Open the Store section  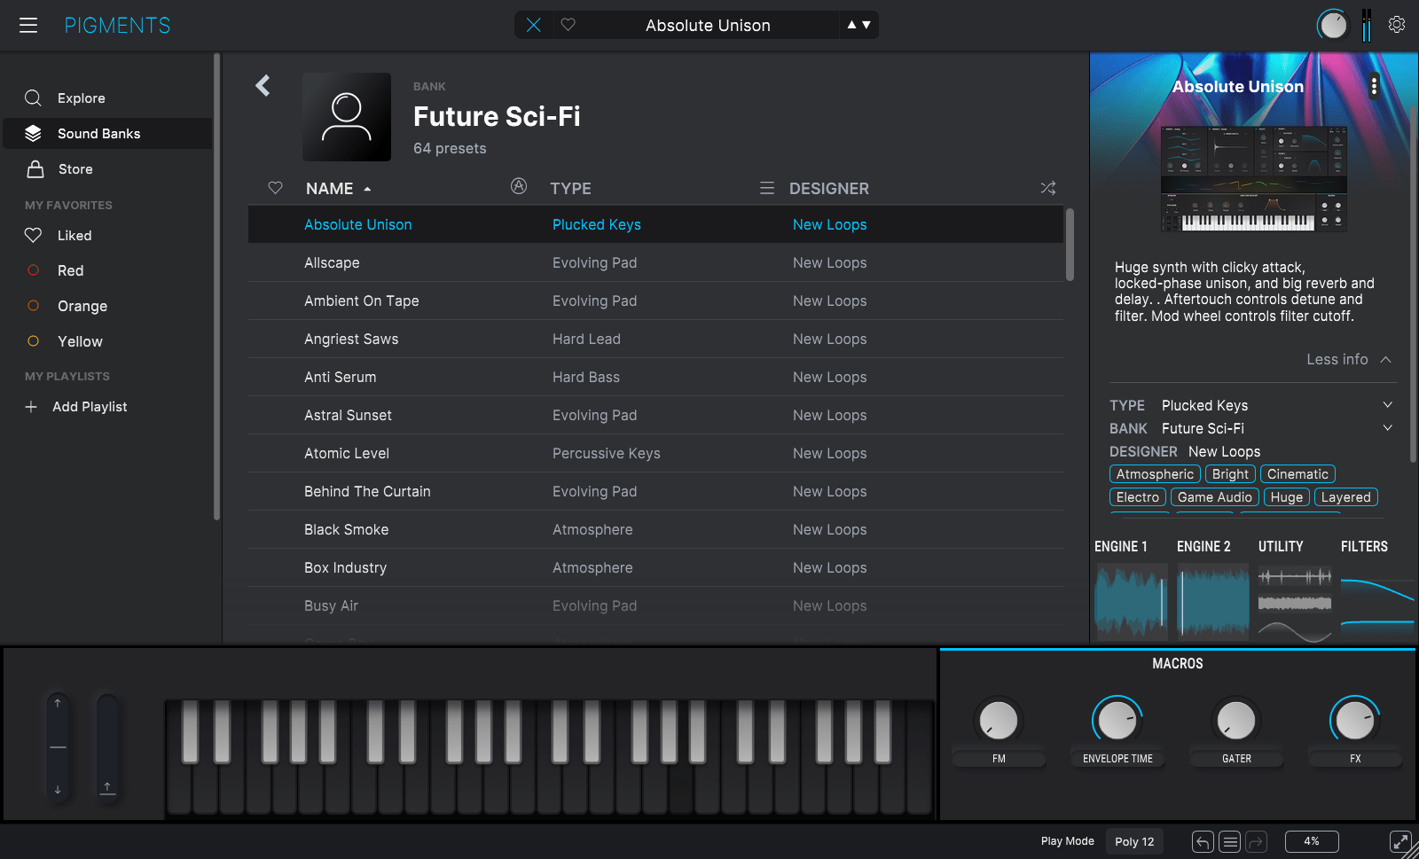coord(74,168)
